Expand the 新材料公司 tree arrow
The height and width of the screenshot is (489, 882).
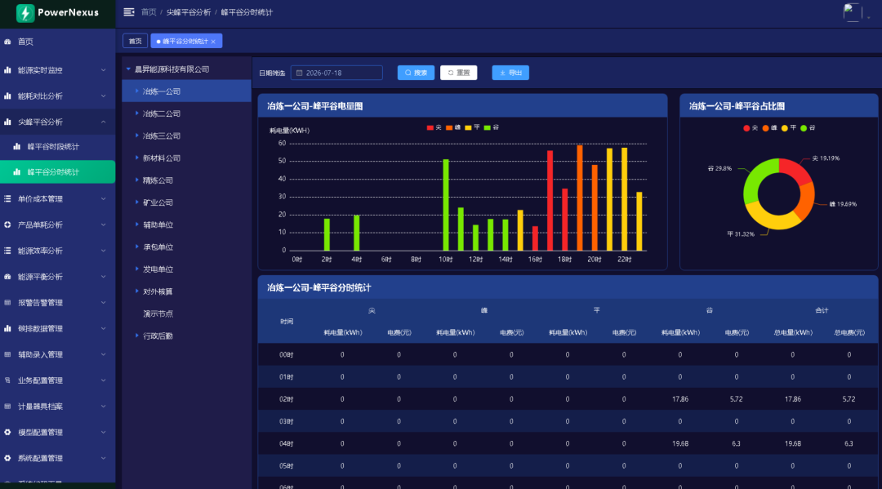point(136,158)
